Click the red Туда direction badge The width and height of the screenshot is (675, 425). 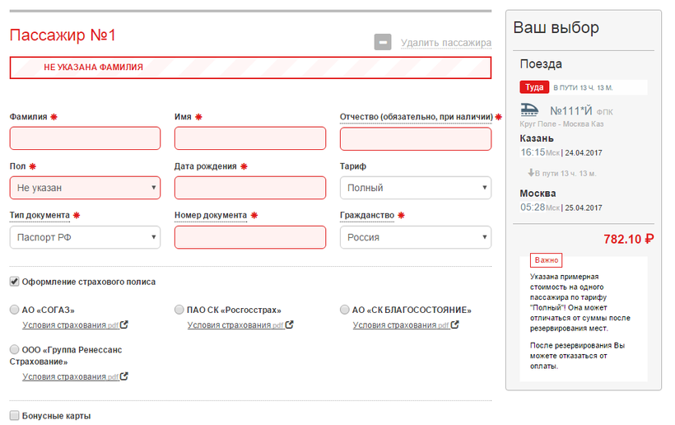click(534, 87)
